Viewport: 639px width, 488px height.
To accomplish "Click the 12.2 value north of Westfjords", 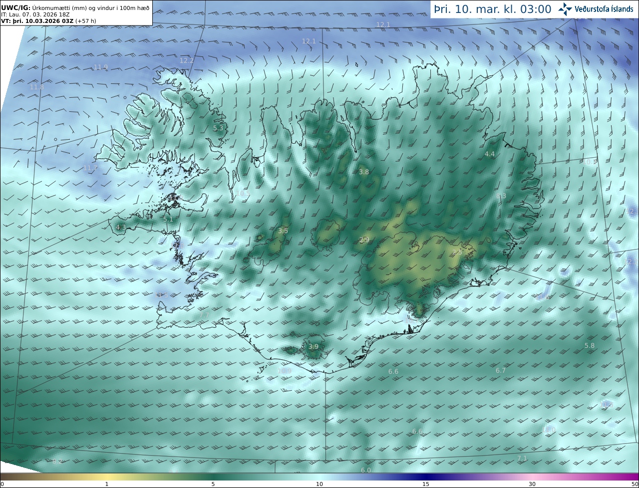I will 187,60.
